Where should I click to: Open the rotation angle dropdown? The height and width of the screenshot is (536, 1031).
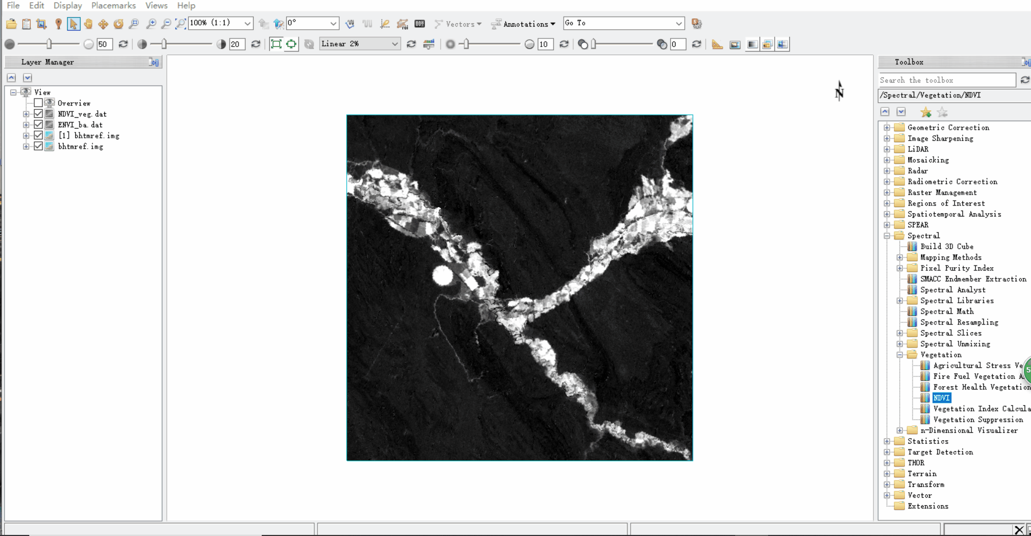[333, 23]
